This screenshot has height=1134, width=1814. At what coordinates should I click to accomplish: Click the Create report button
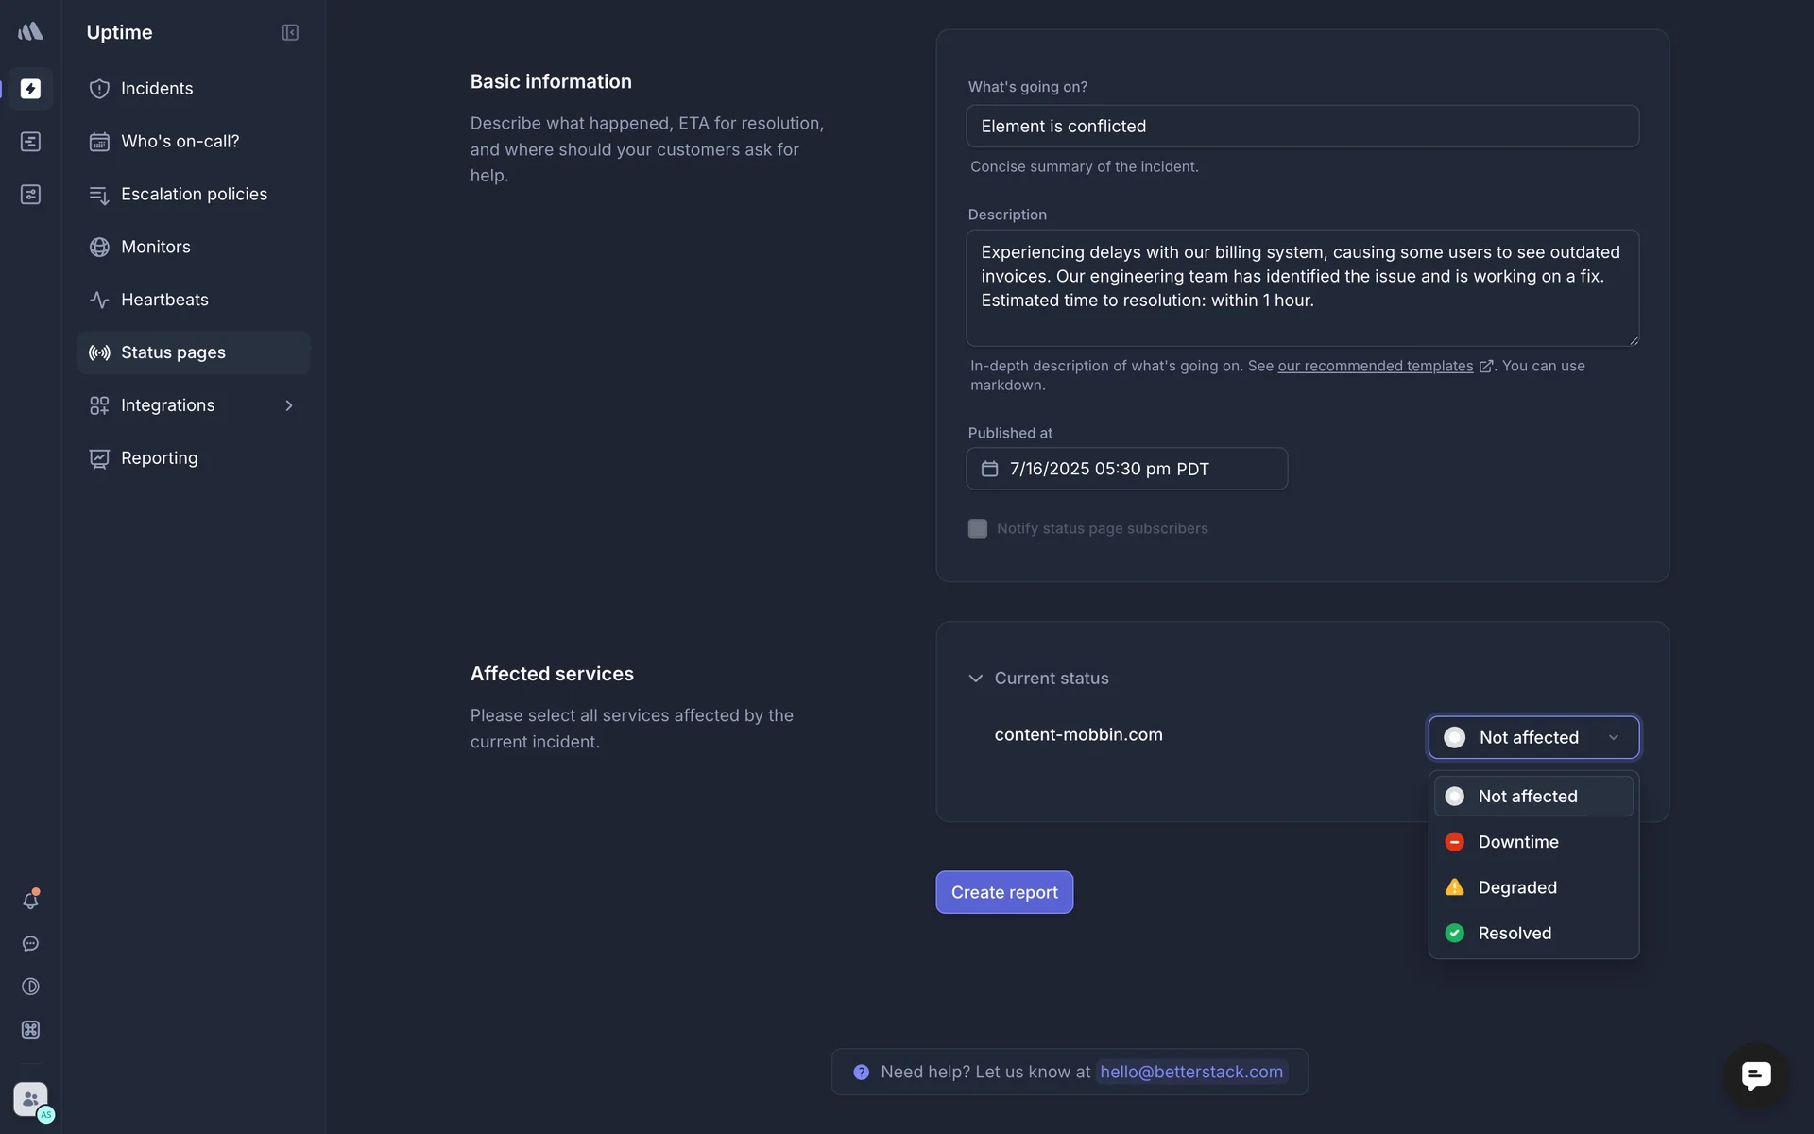pos(1004,892)
